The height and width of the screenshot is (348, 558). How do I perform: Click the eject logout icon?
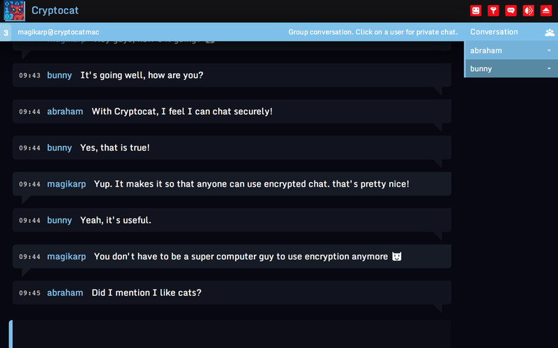coord(545,10)
